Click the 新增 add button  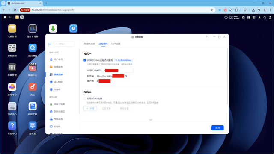(x=90, y=108)
